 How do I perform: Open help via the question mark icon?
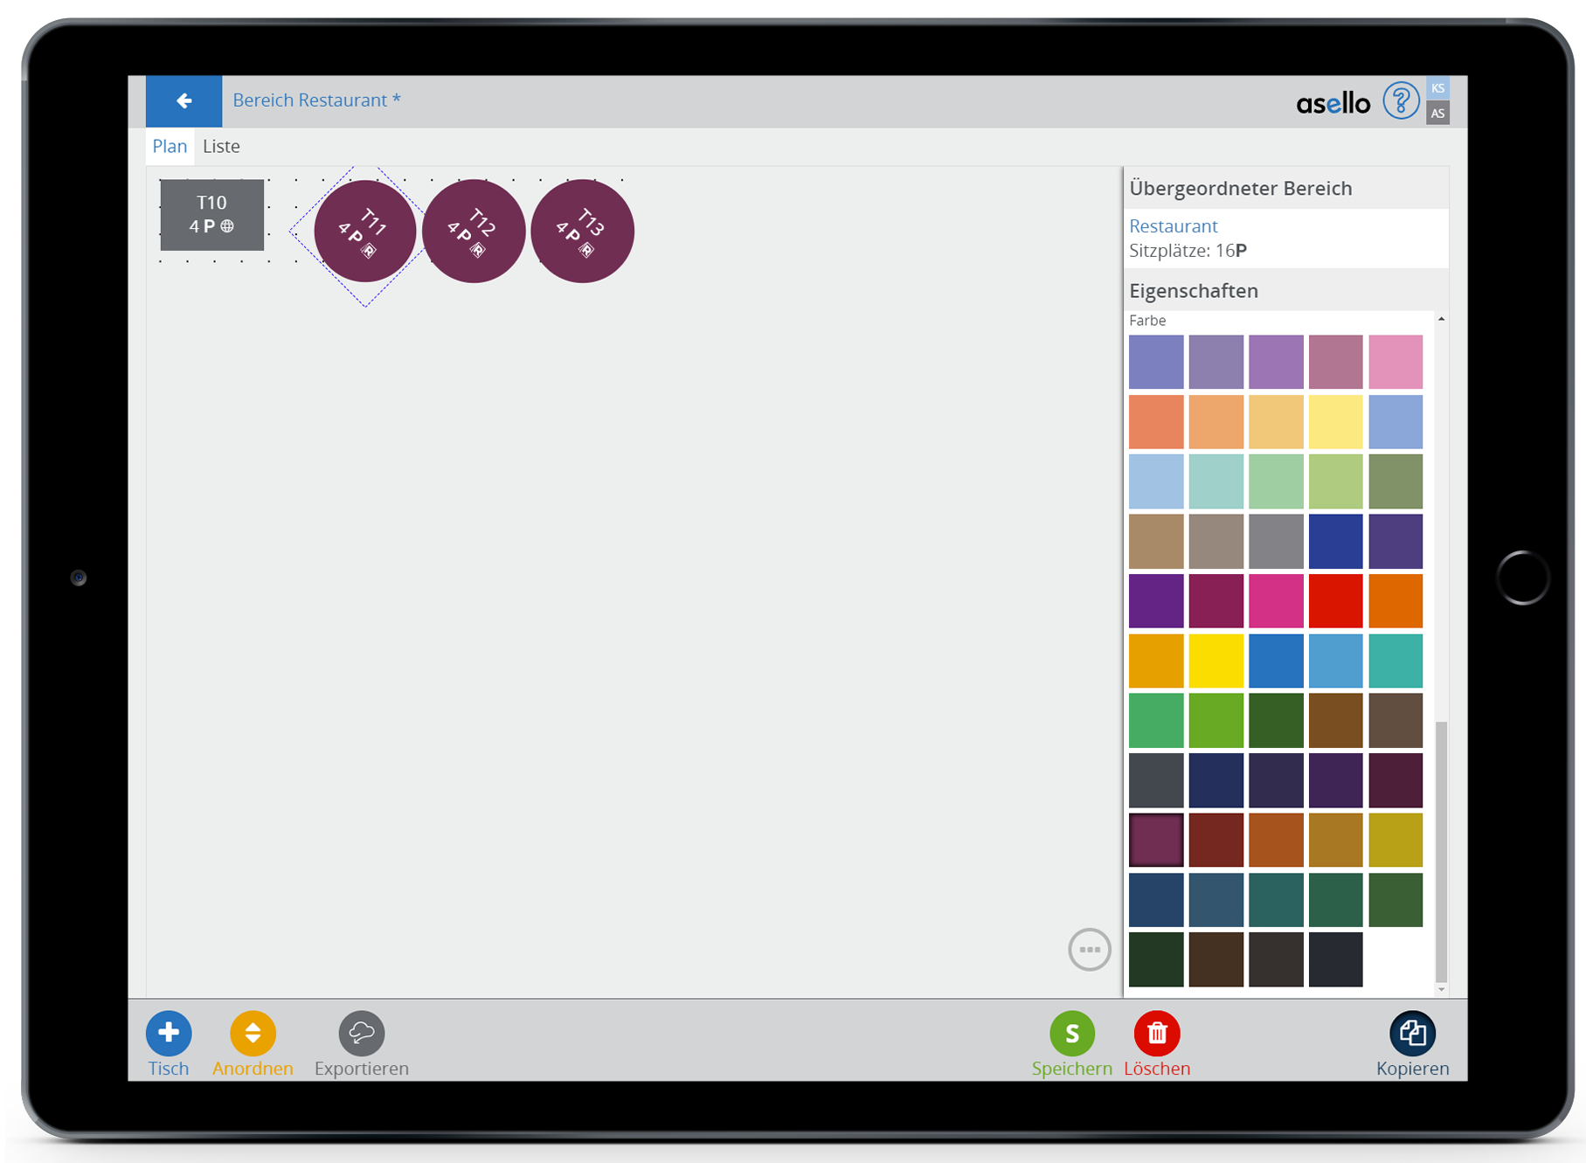[1400, 101]
